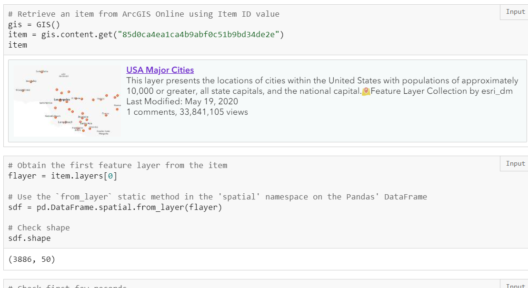Click the comments and views count text

(x=187, y=112)
